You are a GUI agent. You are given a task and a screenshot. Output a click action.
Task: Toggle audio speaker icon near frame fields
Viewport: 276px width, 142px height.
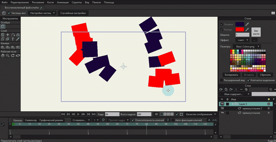click(156, 114)
